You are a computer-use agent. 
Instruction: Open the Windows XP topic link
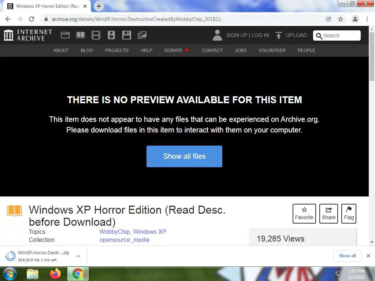click(x=150, y=232)
